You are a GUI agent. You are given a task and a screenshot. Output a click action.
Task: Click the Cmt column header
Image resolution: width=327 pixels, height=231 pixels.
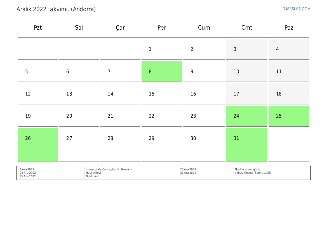(246, 28)
